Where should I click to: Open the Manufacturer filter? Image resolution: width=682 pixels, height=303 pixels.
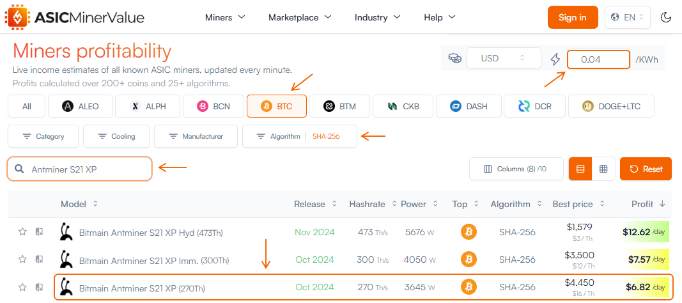point(196,136)
